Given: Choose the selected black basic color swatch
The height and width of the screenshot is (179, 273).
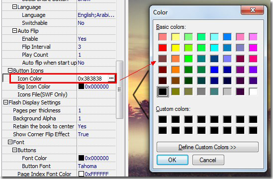Looking at the screenshot, I should [x=163, y=91].
